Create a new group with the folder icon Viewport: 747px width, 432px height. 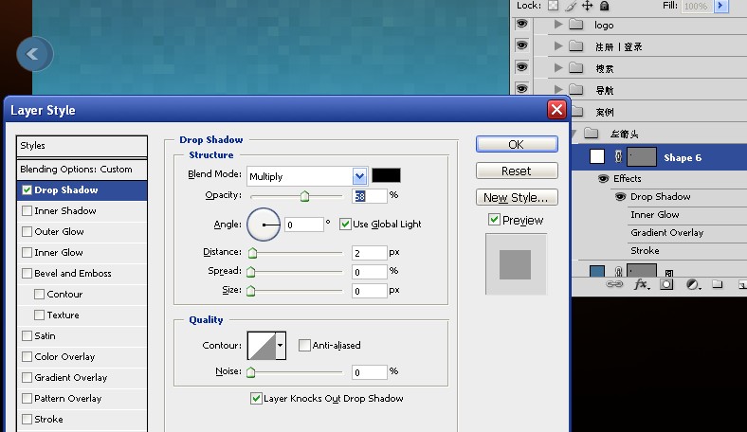tap(717, 284)
